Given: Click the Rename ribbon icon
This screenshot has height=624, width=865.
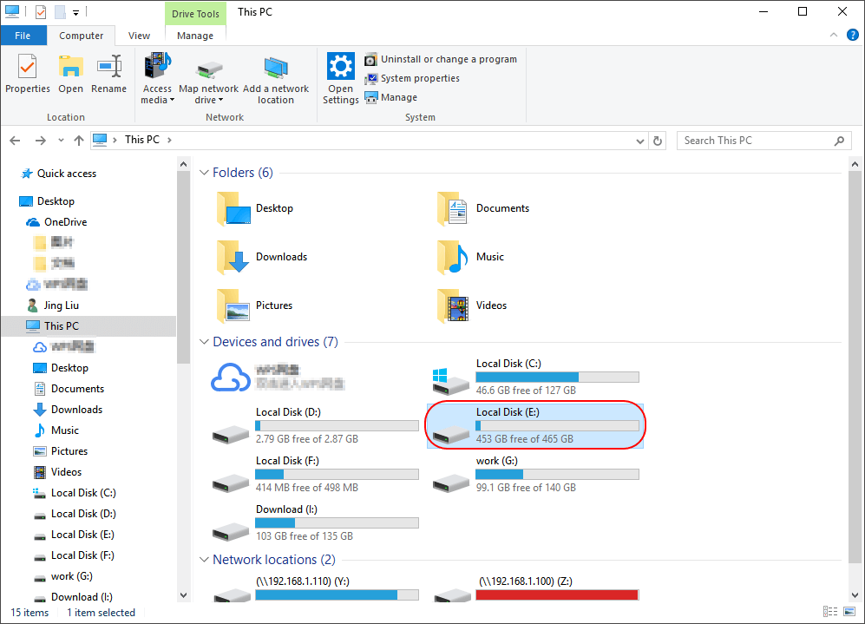Looking at the screenshot, I should coord(108,67).
